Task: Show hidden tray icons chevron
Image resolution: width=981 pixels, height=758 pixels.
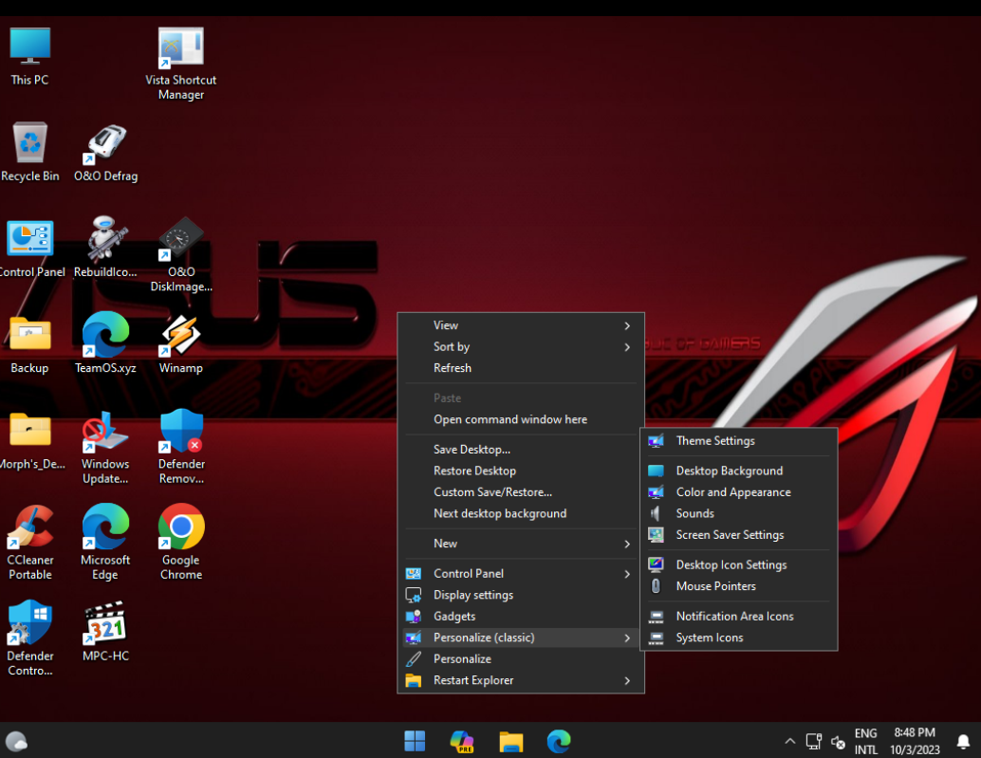Action: click(790, 741)
